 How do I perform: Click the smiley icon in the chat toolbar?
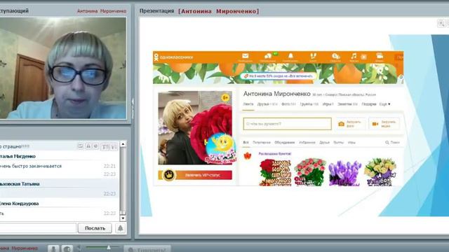pyautogui.click(x=96, y=146)
